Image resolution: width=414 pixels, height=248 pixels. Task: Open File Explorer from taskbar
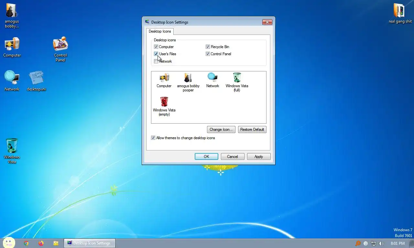56,243
